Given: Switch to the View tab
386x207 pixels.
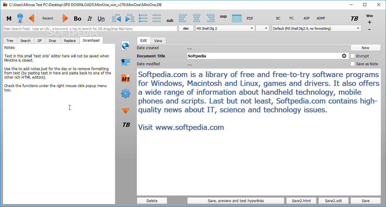Looking at the screenshot, I should [x=158, y=41].
